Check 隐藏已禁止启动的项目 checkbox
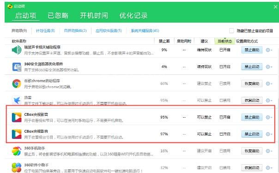Image resolution: width=279 pixels, height=173 pixels. (231, 31)
